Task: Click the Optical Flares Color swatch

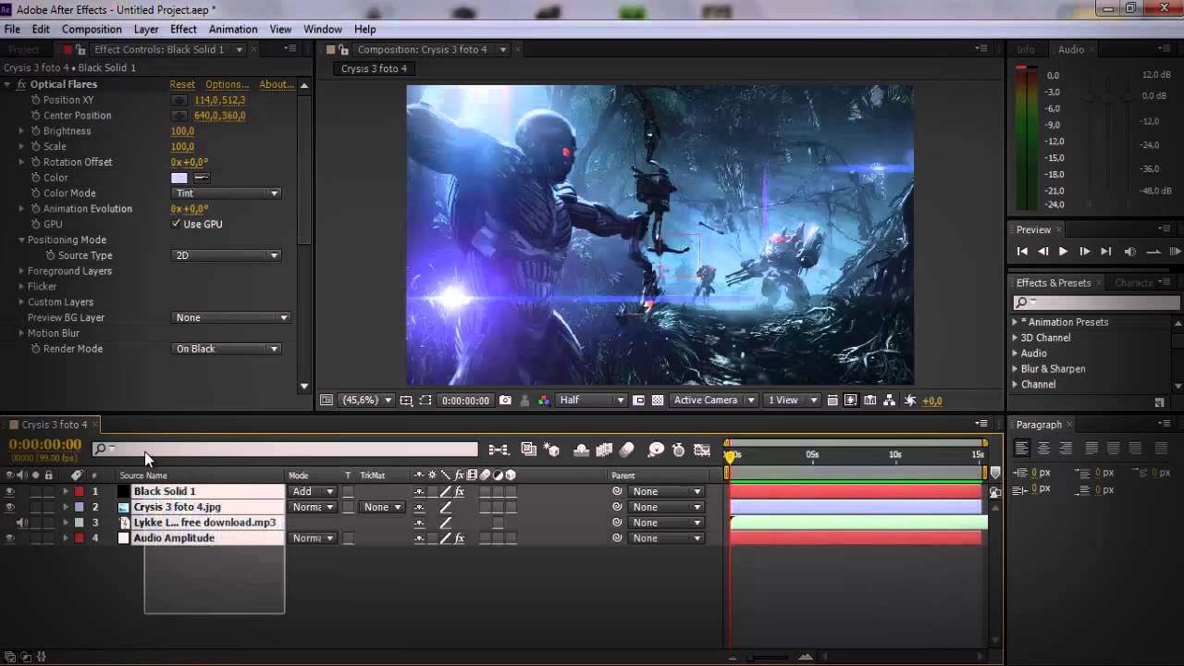Action: [x=179, y=178]
